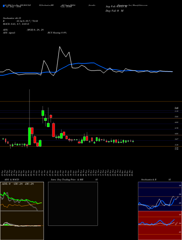The image size is (182, 240).
Task: Click the 4.68 price axis label
Action: coord(177,122)
